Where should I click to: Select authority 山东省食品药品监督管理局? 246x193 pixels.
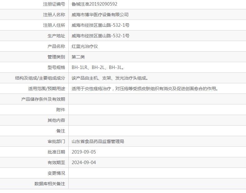pyautogui.click(x=98, y=141)
